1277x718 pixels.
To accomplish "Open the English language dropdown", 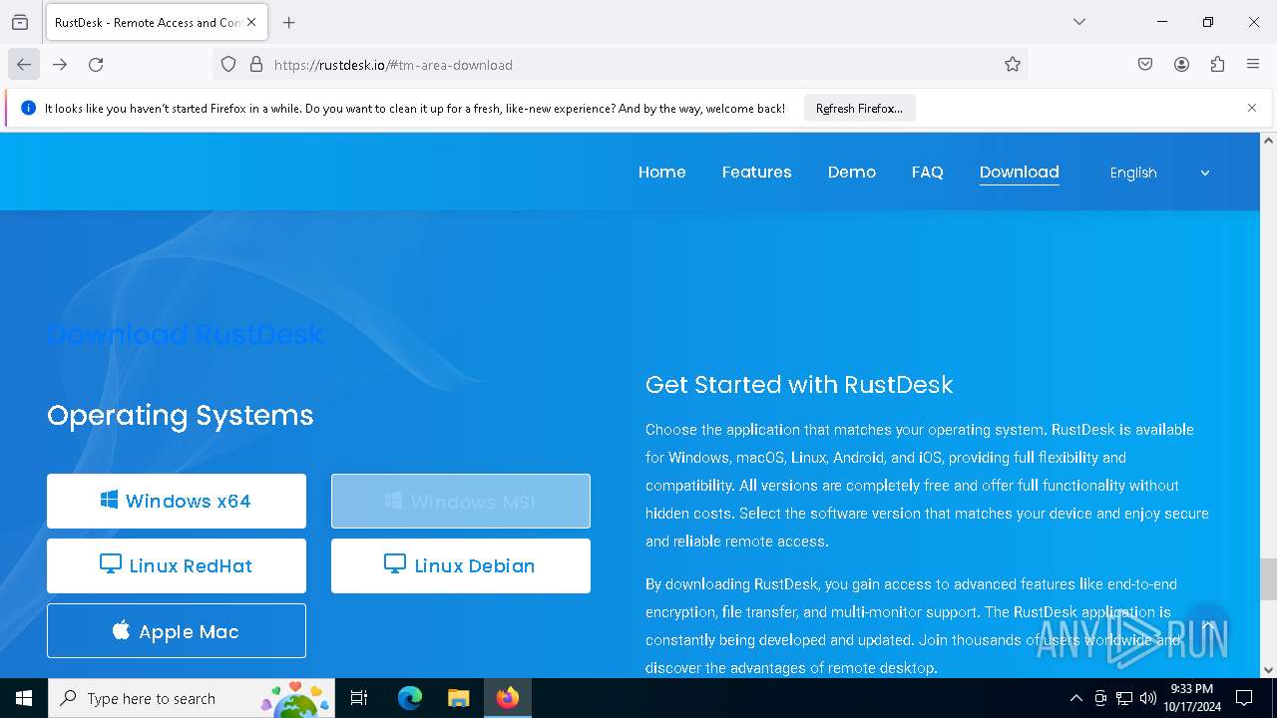I will (x=1159, y=173).
